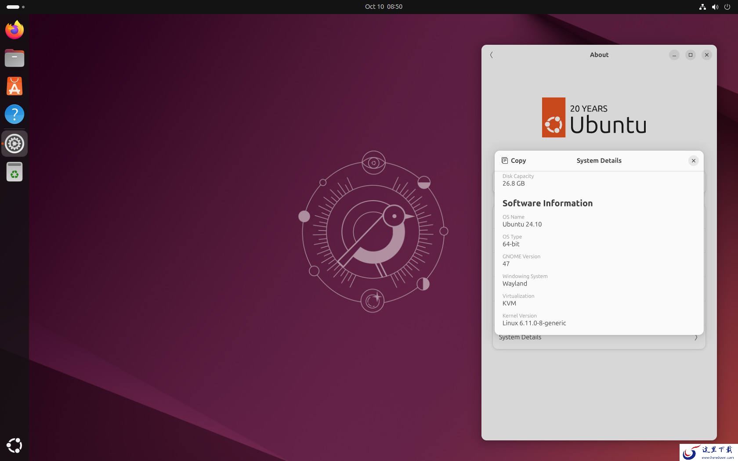Click the Settings gear in the dock
Viewport: 738px width, 461px height.
(x=14, y=144)
